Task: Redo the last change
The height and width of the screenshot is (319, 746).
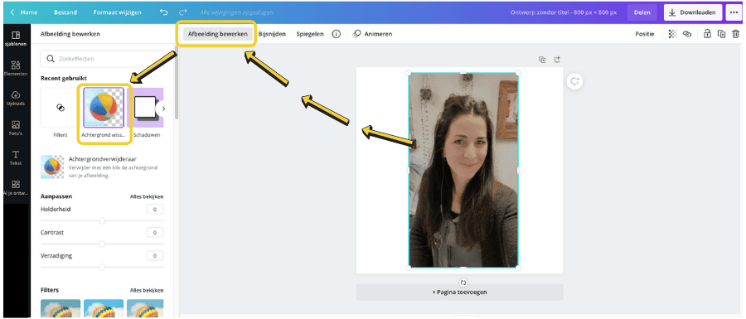Action: pos(183,12)
